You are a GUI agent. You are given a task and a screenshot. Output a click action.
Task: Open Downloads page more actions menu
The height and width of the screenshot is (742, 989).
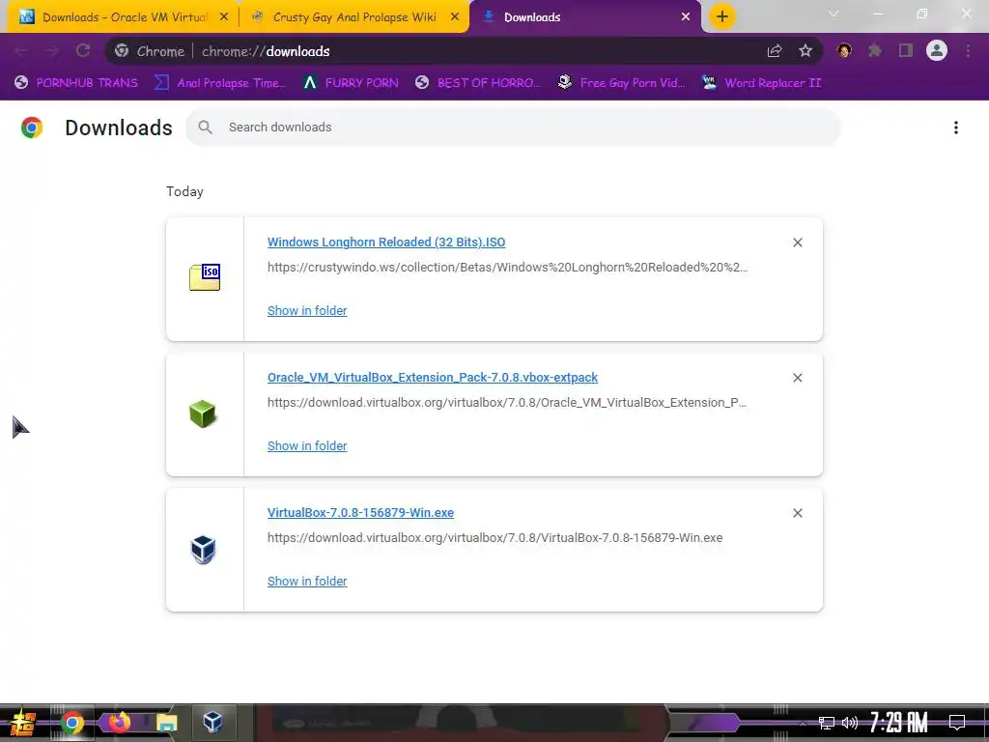pos(956,128)
